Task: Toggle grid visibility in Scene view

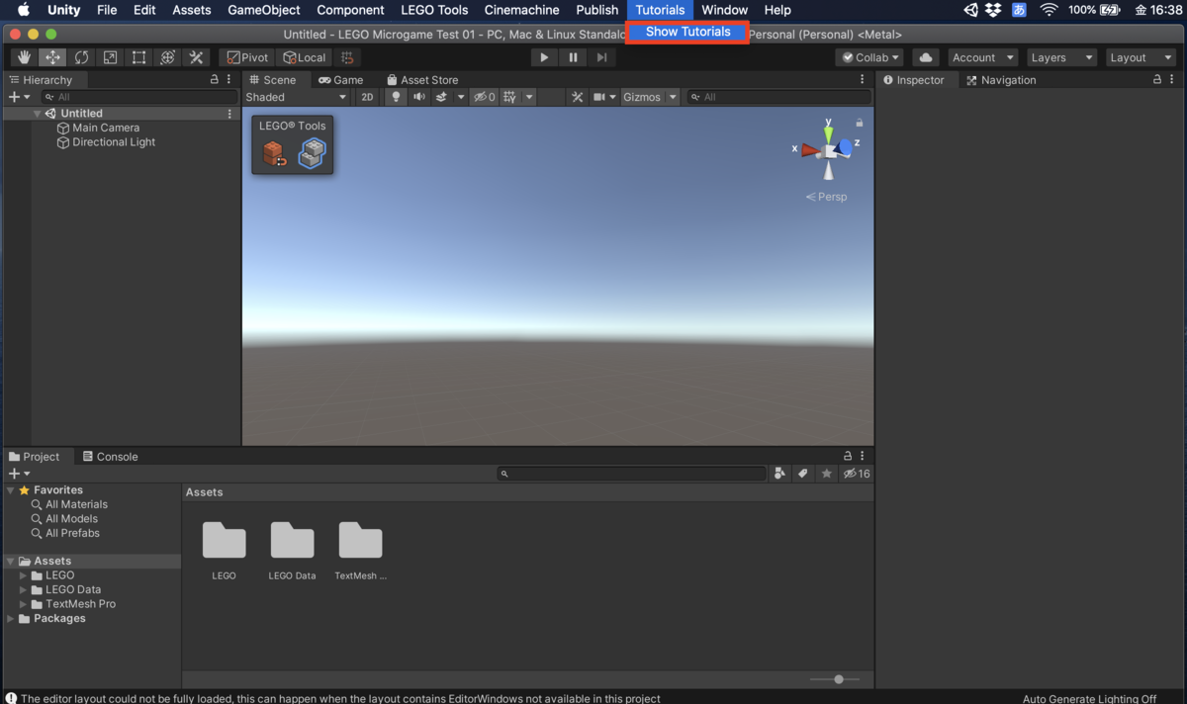Action: click(509, 97)
